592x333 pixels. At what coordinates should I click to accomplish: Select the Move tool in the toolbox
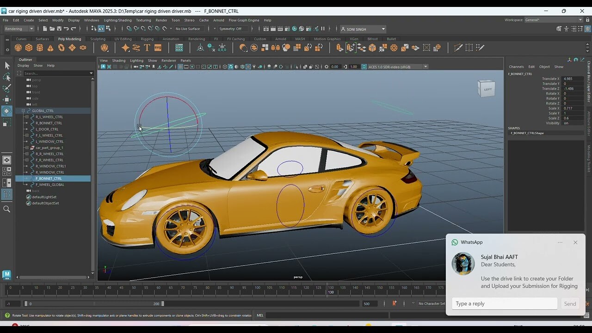(x=7, y=99)
